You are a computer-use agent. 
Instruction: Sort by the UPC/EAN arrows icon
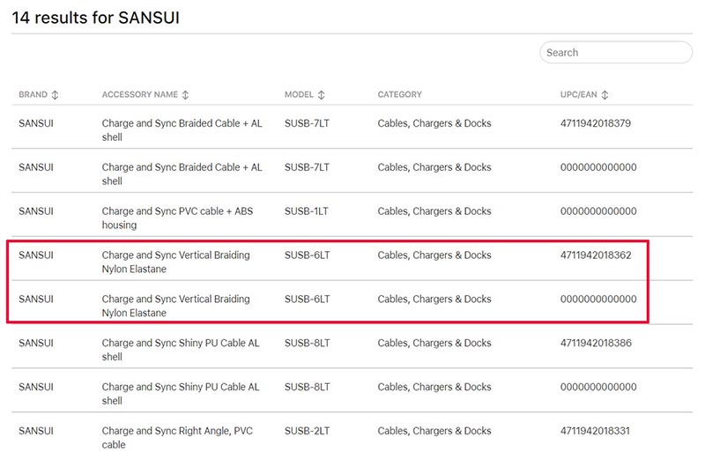(x=605, y=95)
